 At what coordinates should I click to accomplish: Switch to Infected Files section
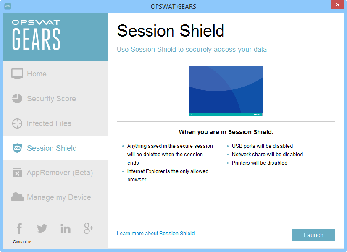click(49, 123)
